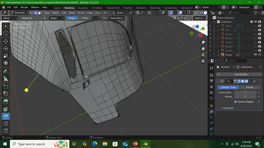This screenshot has height=148, width=264.
Task: Open the Mesh menu
Action: (x=72, y=13)
